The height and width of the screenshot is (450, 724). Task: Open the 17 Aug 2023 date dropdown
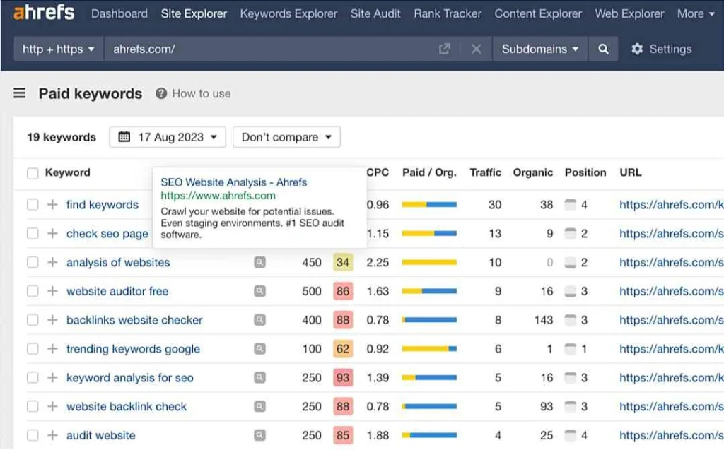point(168,137)
